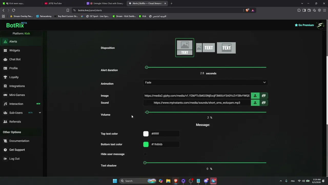Open the user avatar in the header
This screenshot has height=185, width=328.
[320, 25]
